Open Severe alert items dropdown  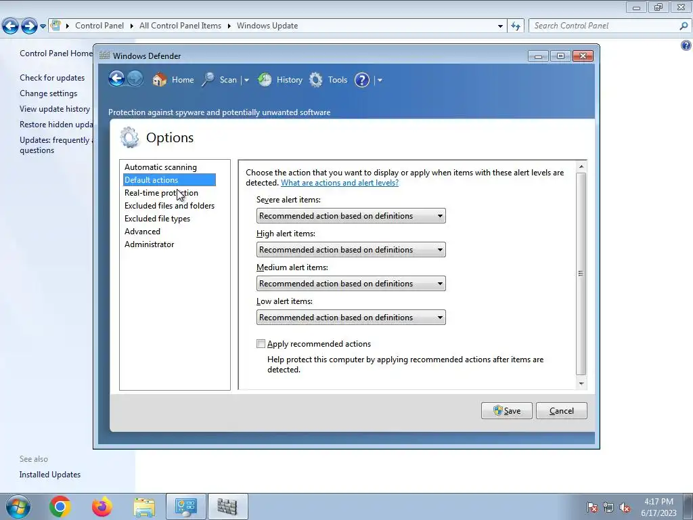tap(351, 216)
